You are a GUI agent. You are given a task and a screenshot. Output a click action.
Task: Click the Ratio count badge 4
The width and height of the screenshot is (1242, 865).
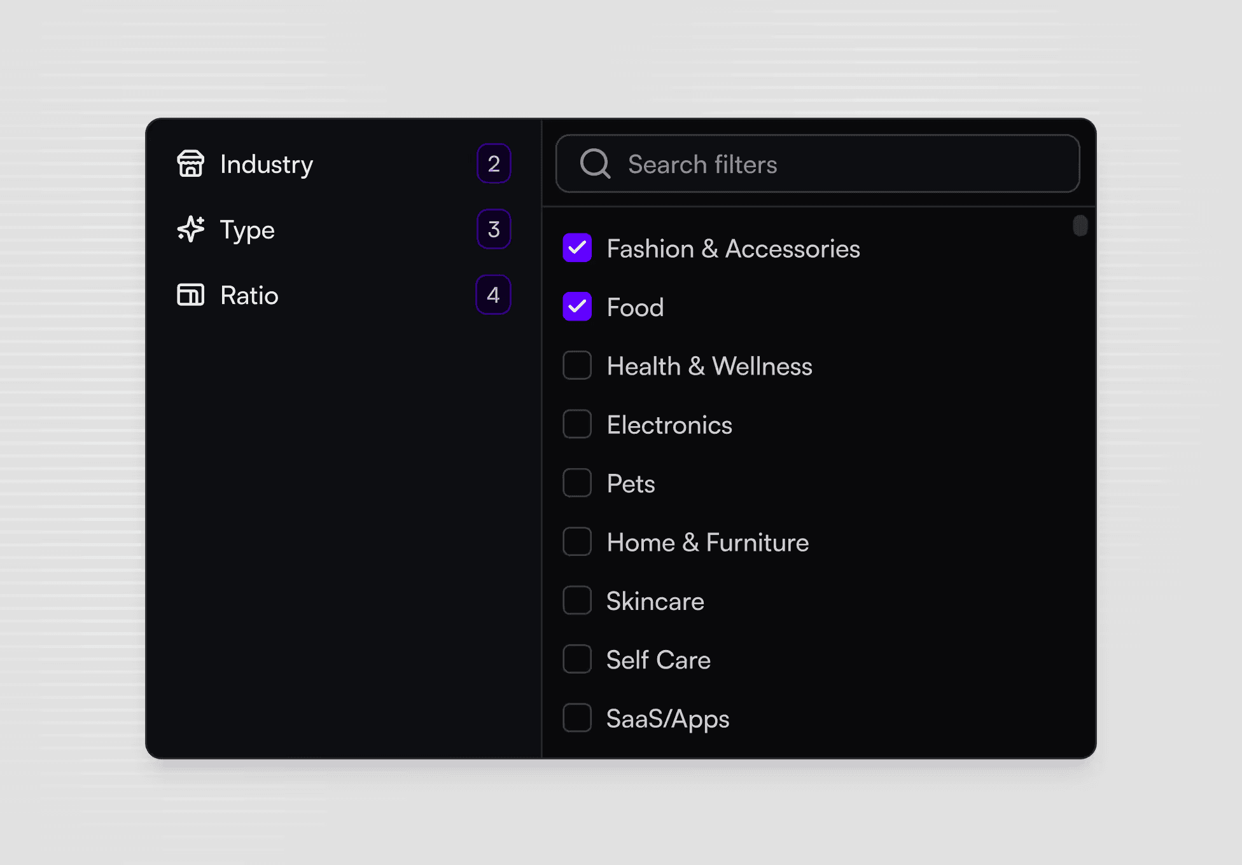(493, 294)
